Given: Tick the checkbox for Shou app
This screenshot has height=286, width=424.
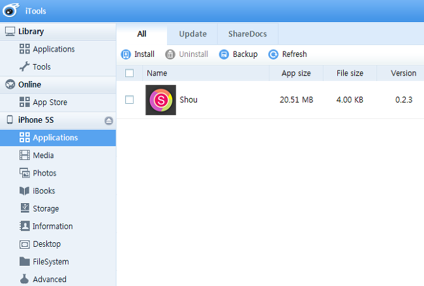Looking at the screenshot, I should 130,99.
